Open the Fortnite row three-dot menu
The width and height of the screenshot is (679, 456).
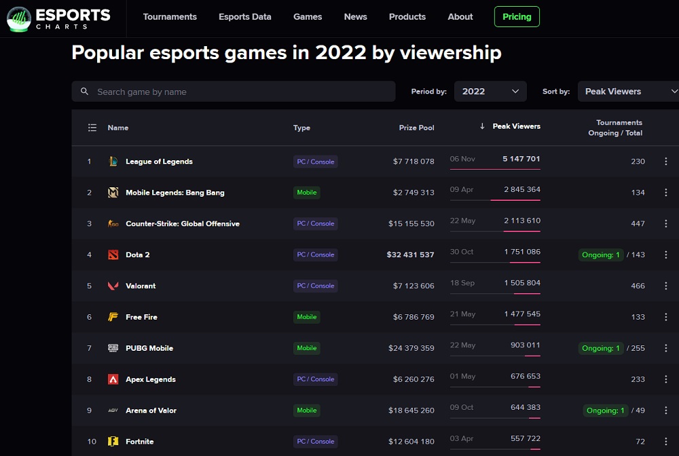[x=665, y=442]
